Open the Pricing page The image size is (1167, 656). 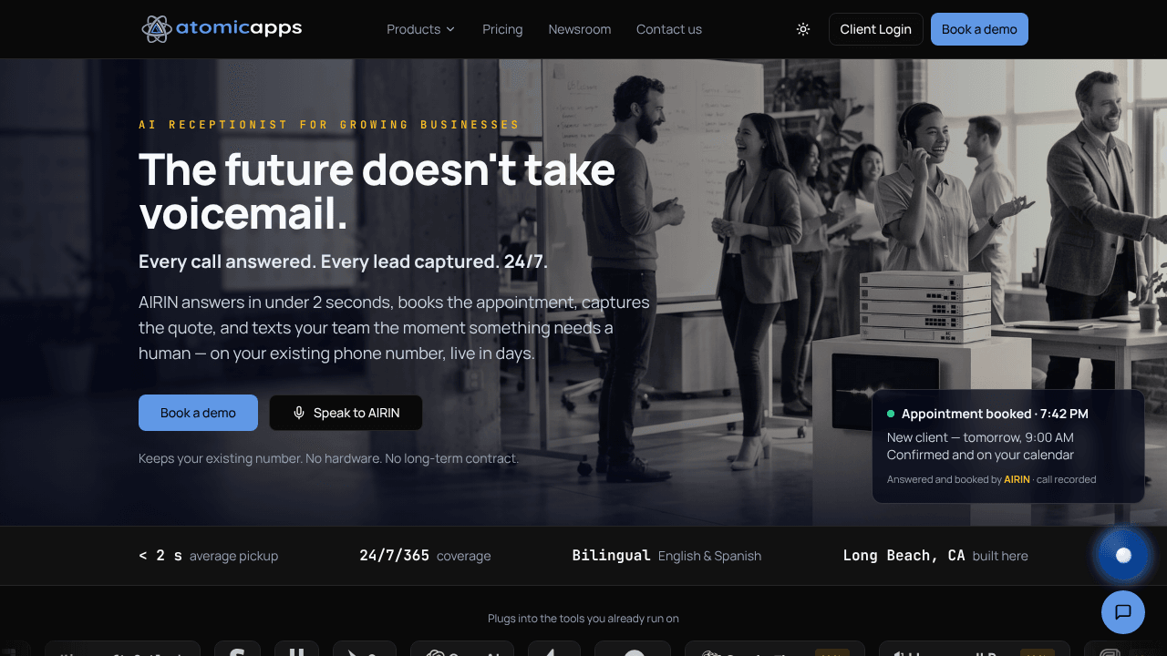[x=502, y=29]
